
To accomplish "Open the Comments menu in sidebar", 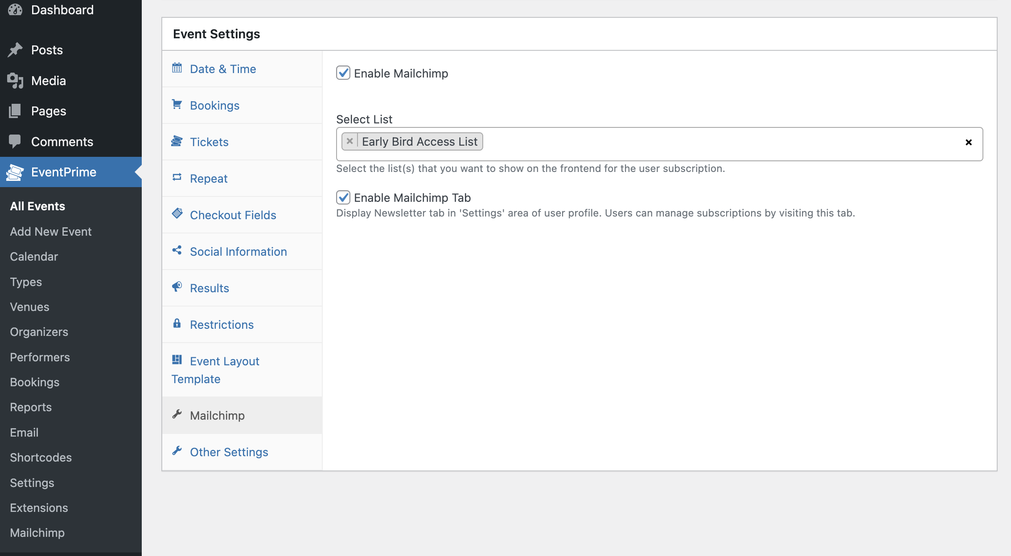I will 62,142.
